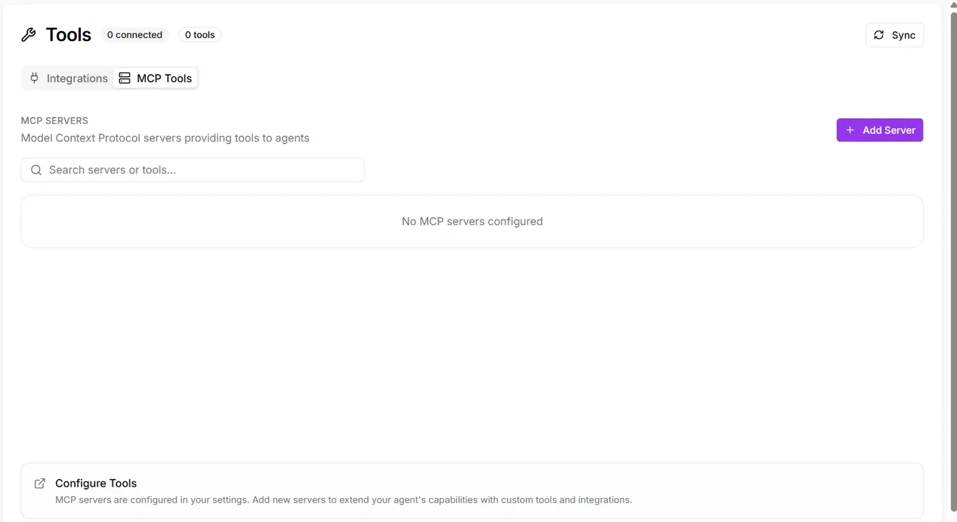
Task: Click the Configure Tools description text
Action: 343,500
